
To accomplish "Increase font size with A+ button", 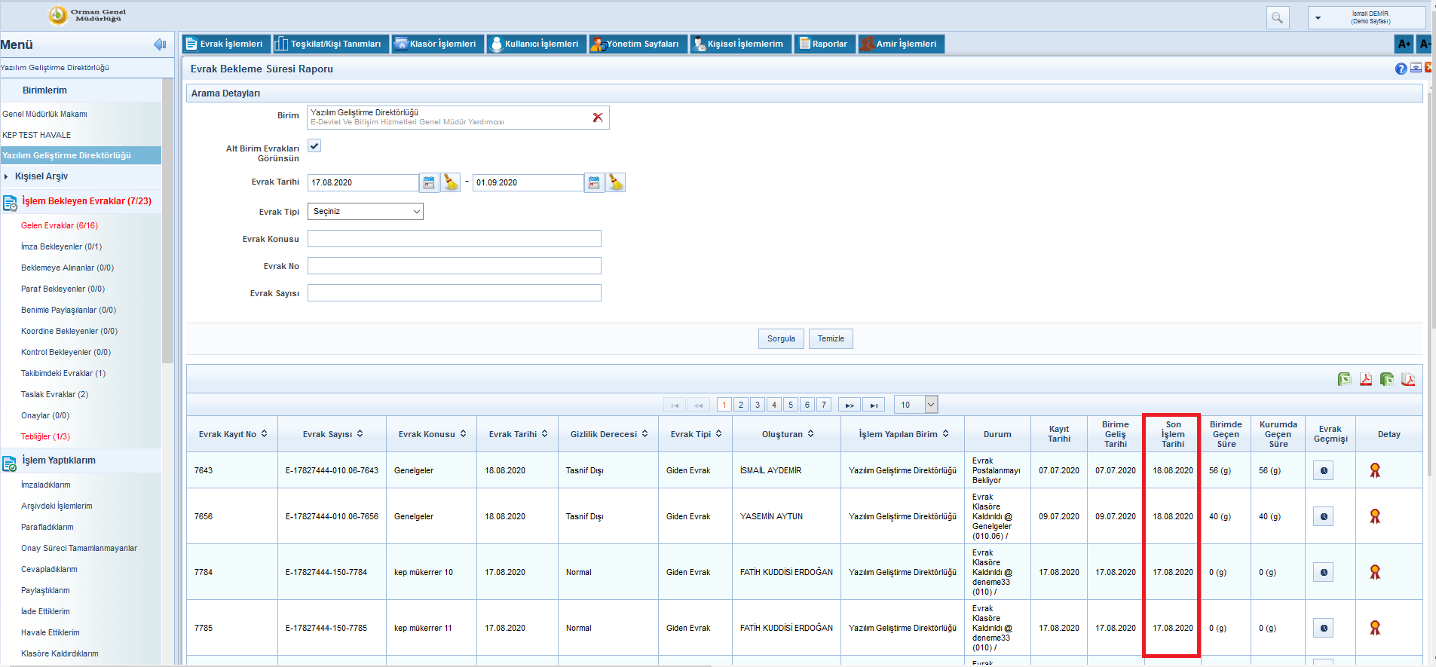I will point(1404,44).
